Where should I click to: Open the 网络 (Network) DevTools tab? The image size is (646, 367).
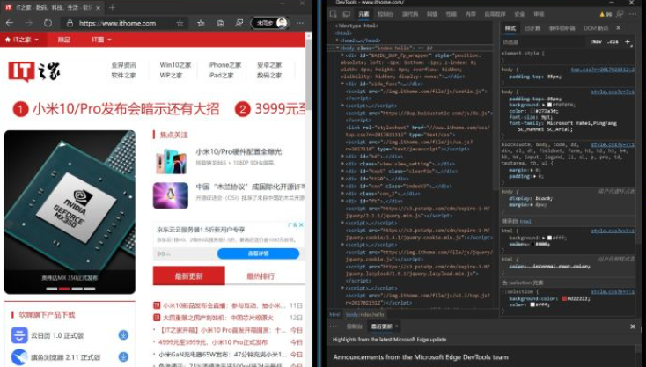432,14
